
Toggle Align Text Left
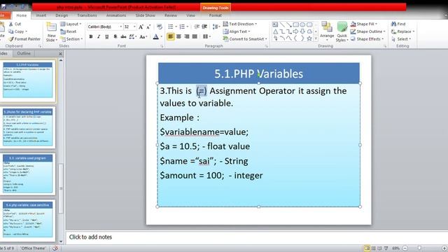pyautogui.click(x=171, y=36)
